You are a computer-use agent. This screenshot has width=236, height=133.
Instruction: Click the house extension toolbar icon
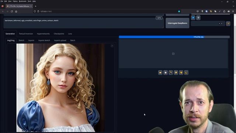[224, 11]
